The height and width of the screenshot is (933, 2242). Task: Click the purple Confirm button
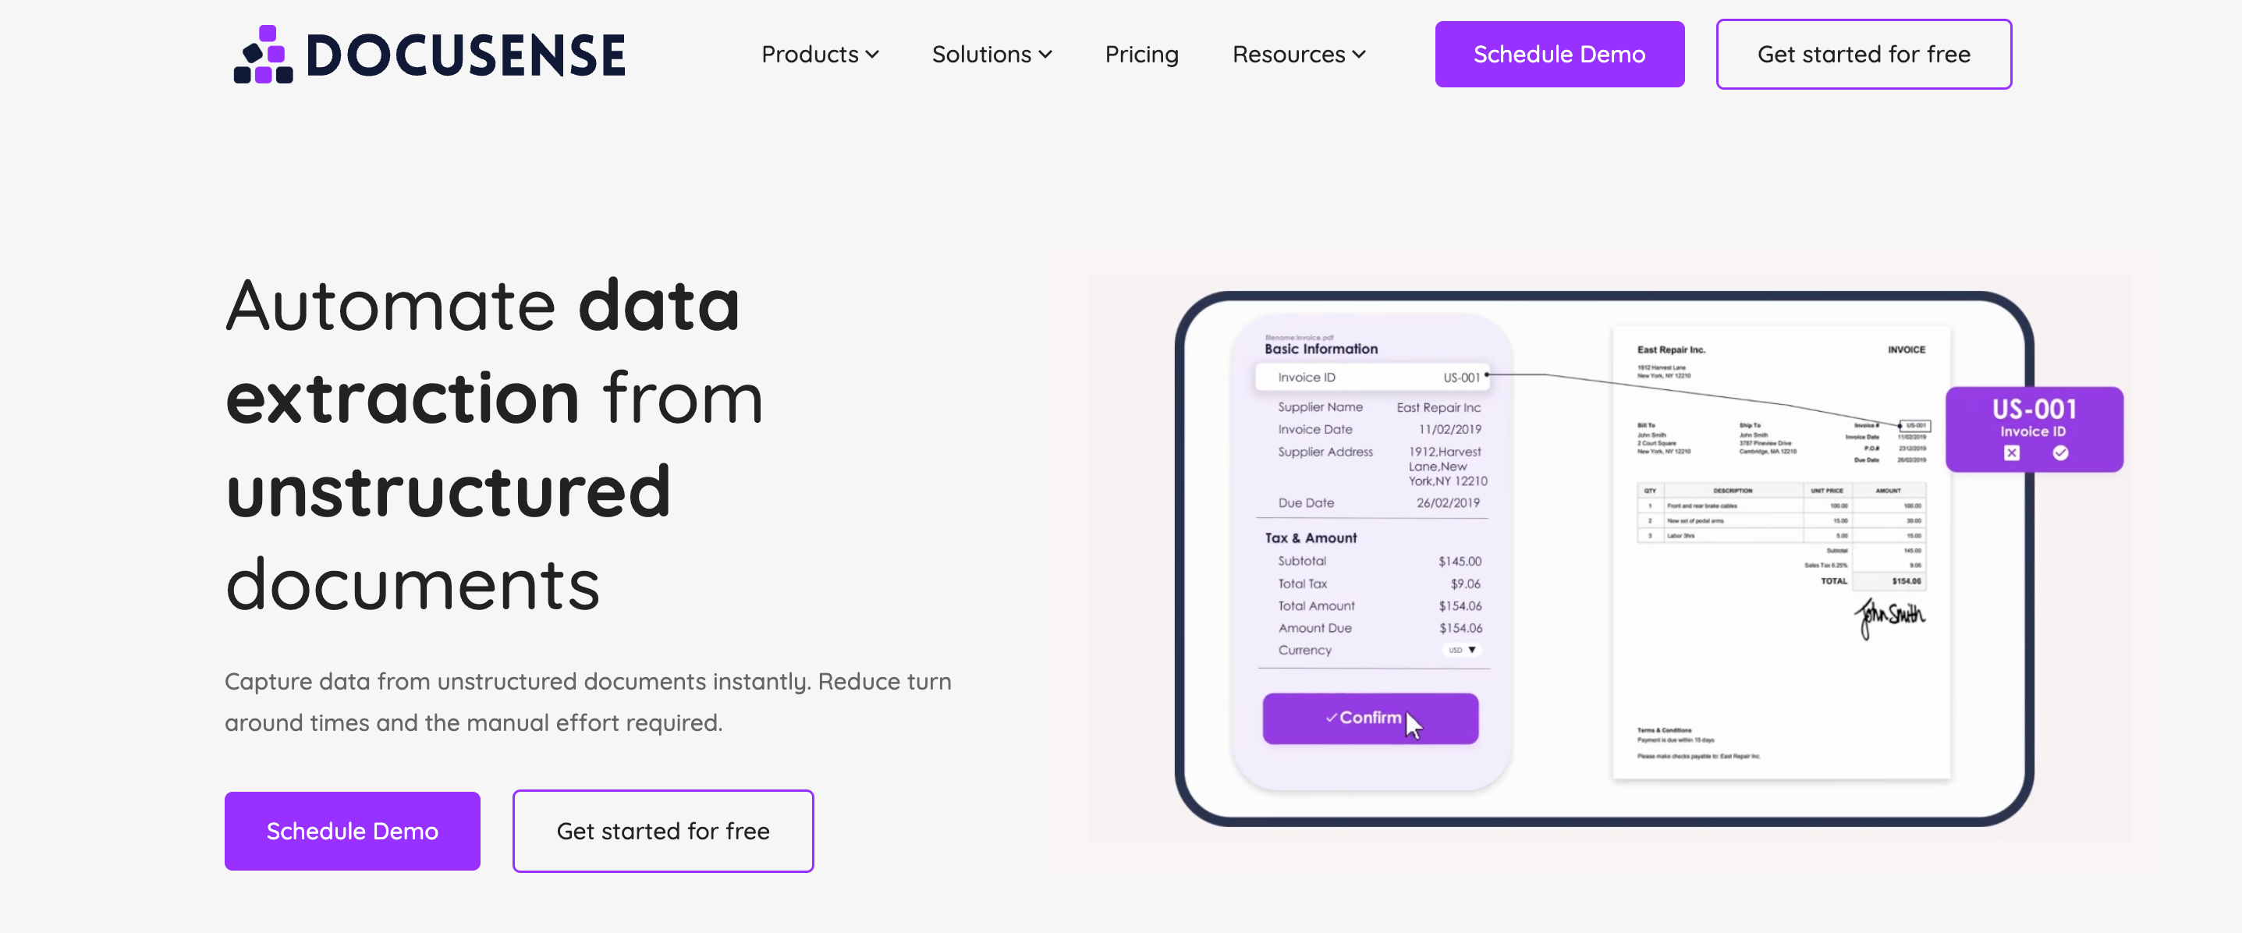tap(1369, 718)
